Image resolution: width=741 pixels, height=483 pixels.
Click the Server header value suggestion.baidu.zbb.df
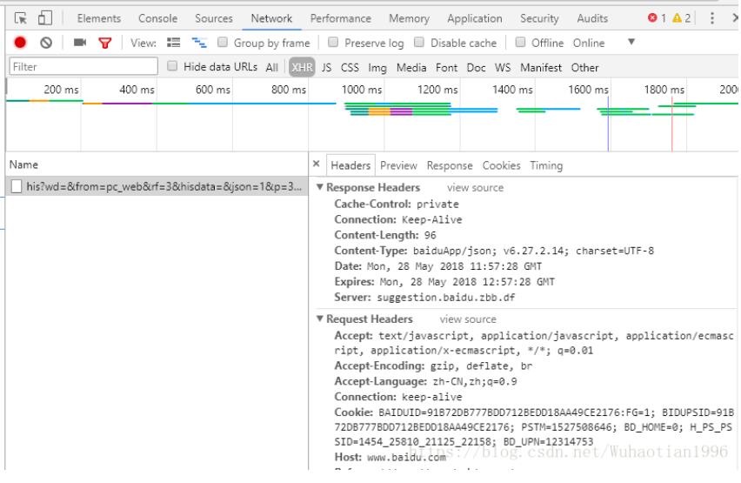[x=445, y=298]
